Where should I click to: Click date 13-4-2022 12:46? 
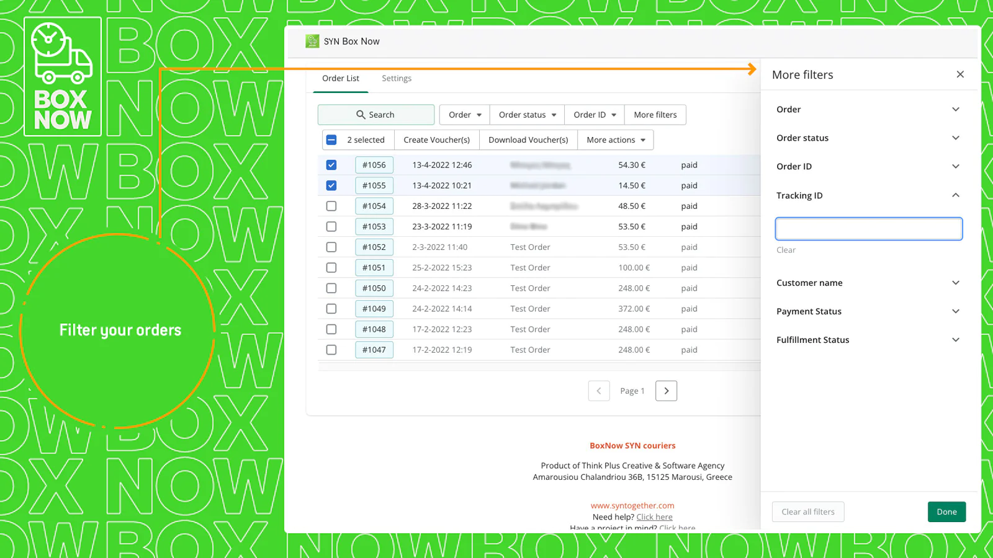[x=442, y=165]
